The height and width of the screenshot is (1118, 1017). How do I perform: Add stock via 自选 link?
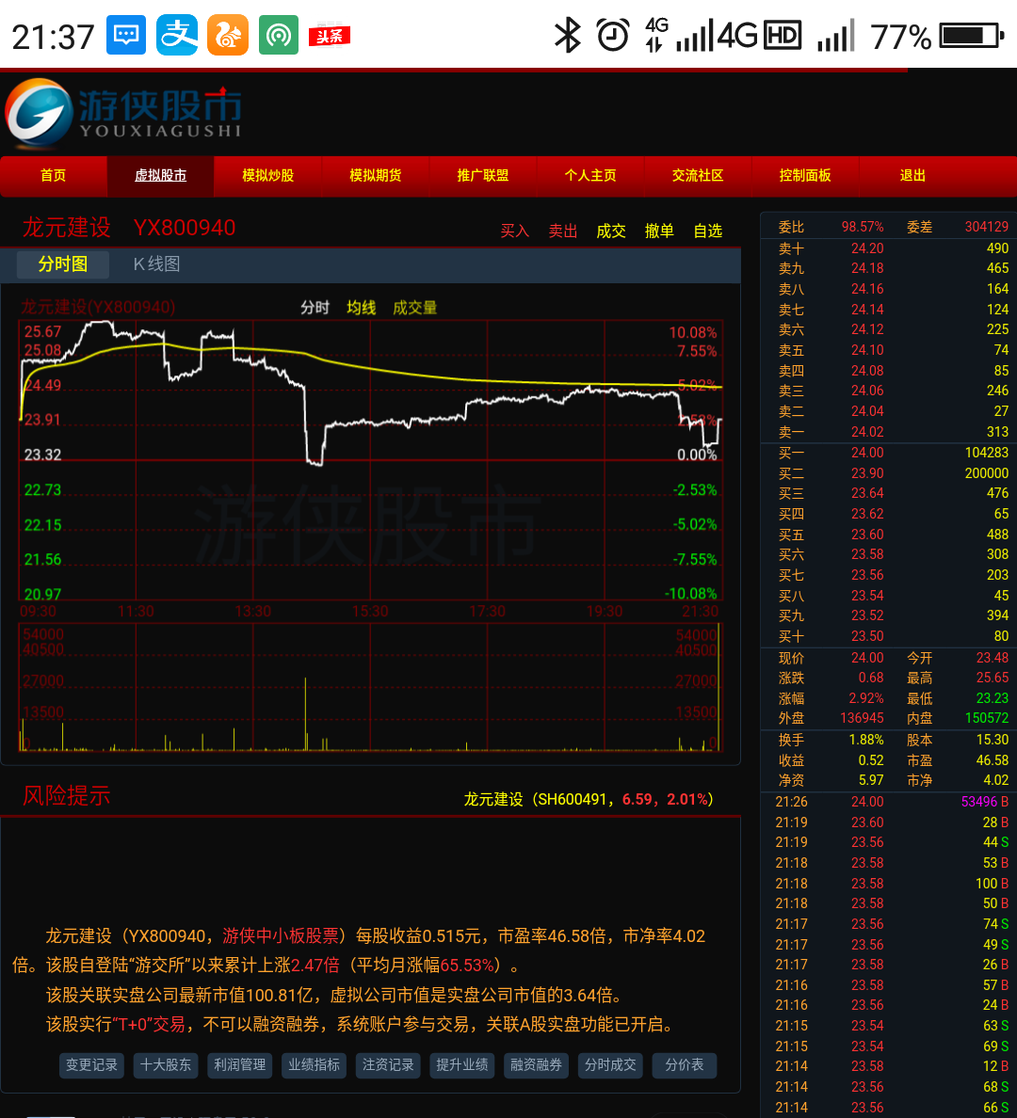(707, 231)
